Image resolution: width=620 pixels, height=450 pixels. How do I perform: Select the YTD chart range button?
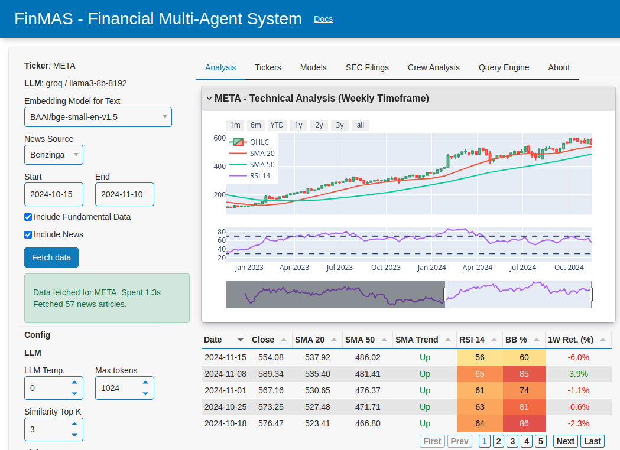coord(277,125)
